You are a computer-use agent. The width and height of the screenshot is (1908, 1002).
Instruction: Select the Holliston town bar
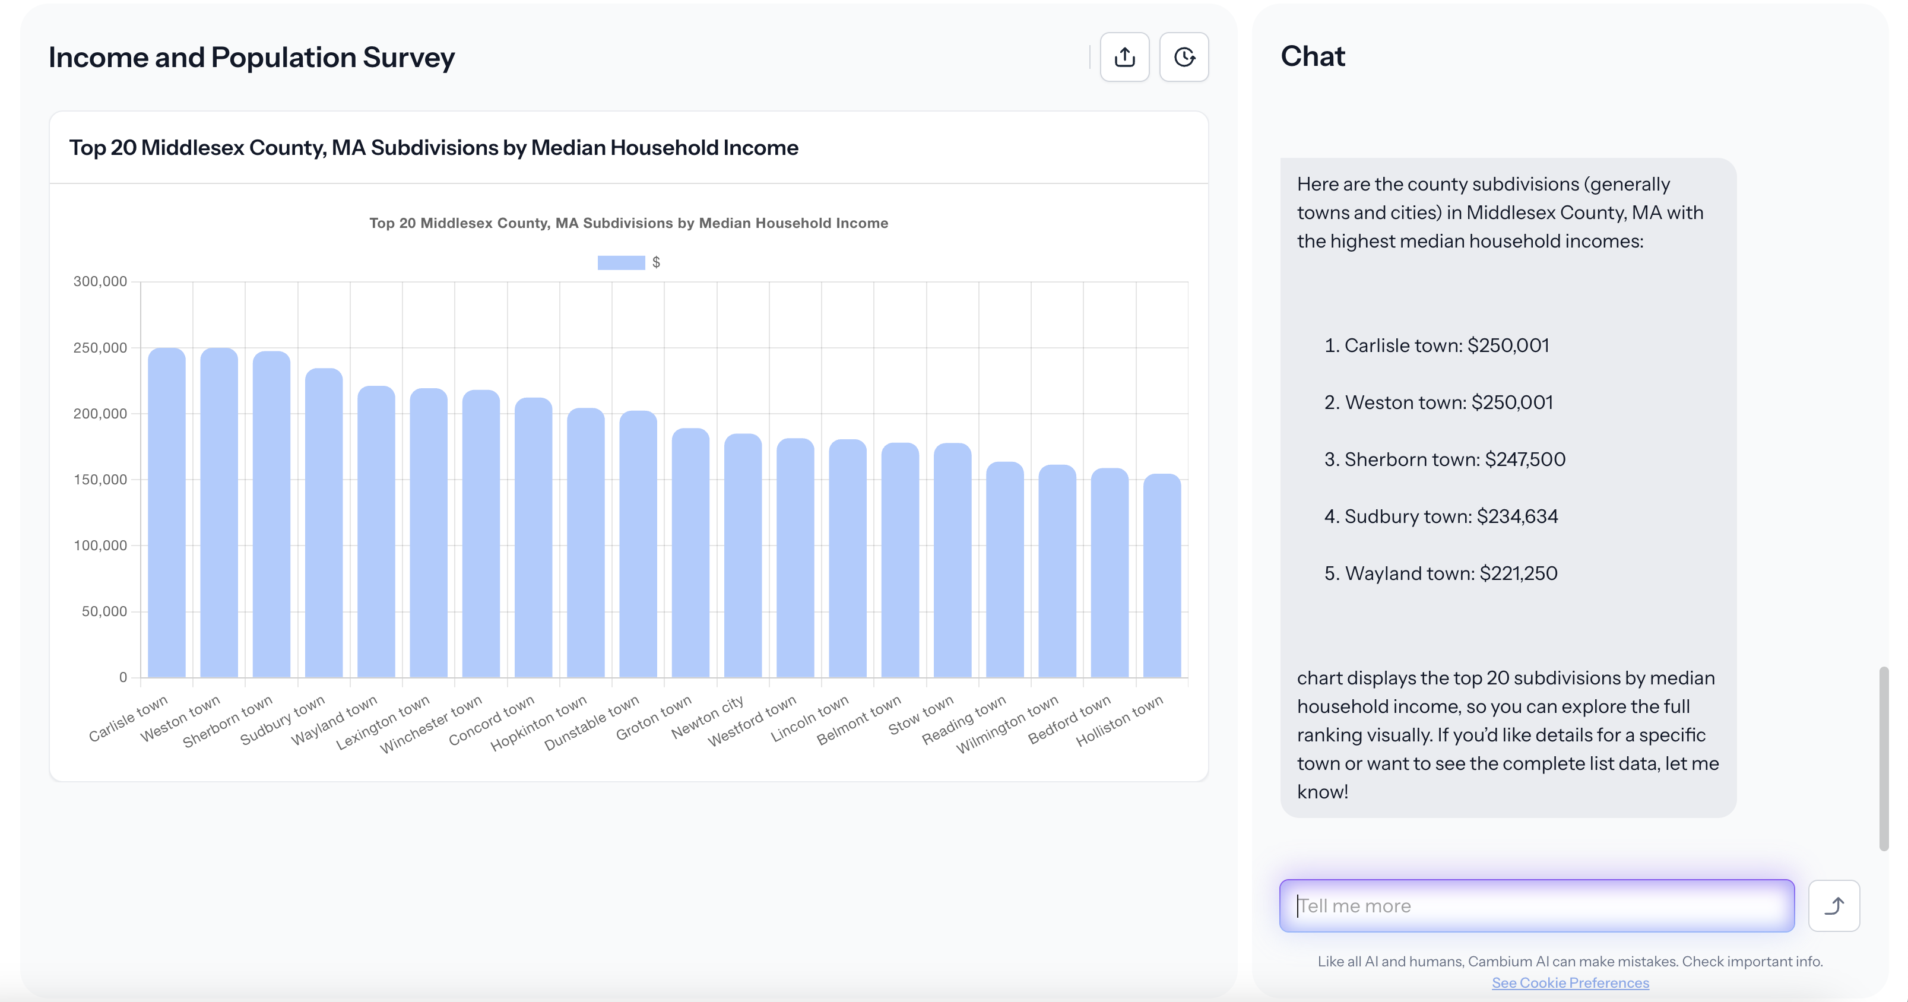click(x=1162, y=575)
